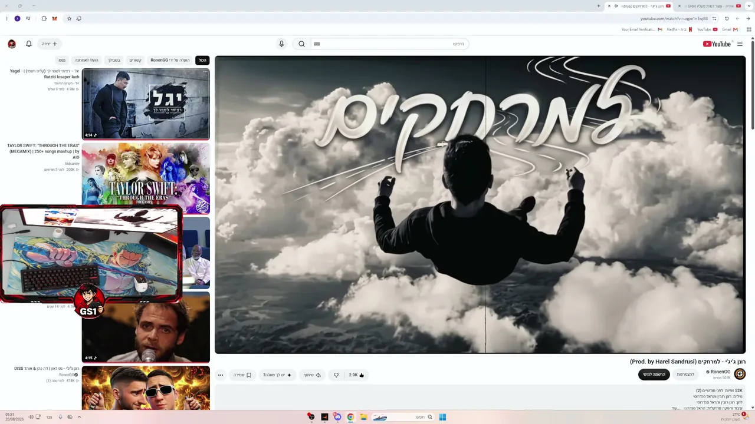Click the 'Aidsanity' channel name

tap(71, 163)
